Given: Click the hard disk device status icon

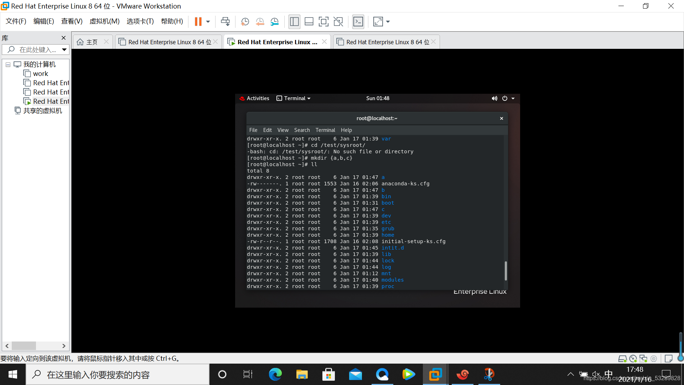Looking at the screenshot, I should point(622,359).
